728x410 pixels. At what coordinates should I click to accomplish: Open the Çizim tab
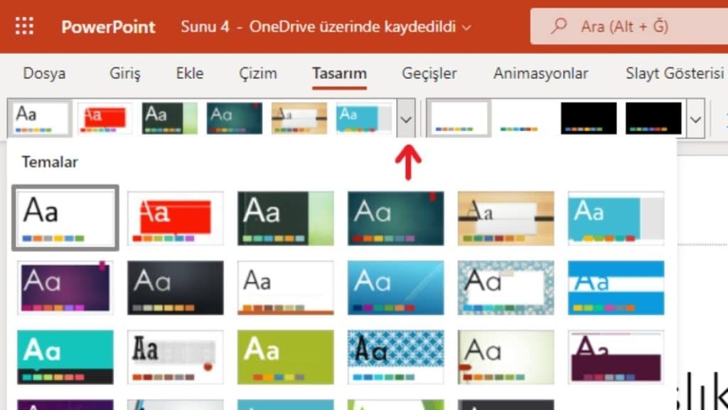pos(257,73)
